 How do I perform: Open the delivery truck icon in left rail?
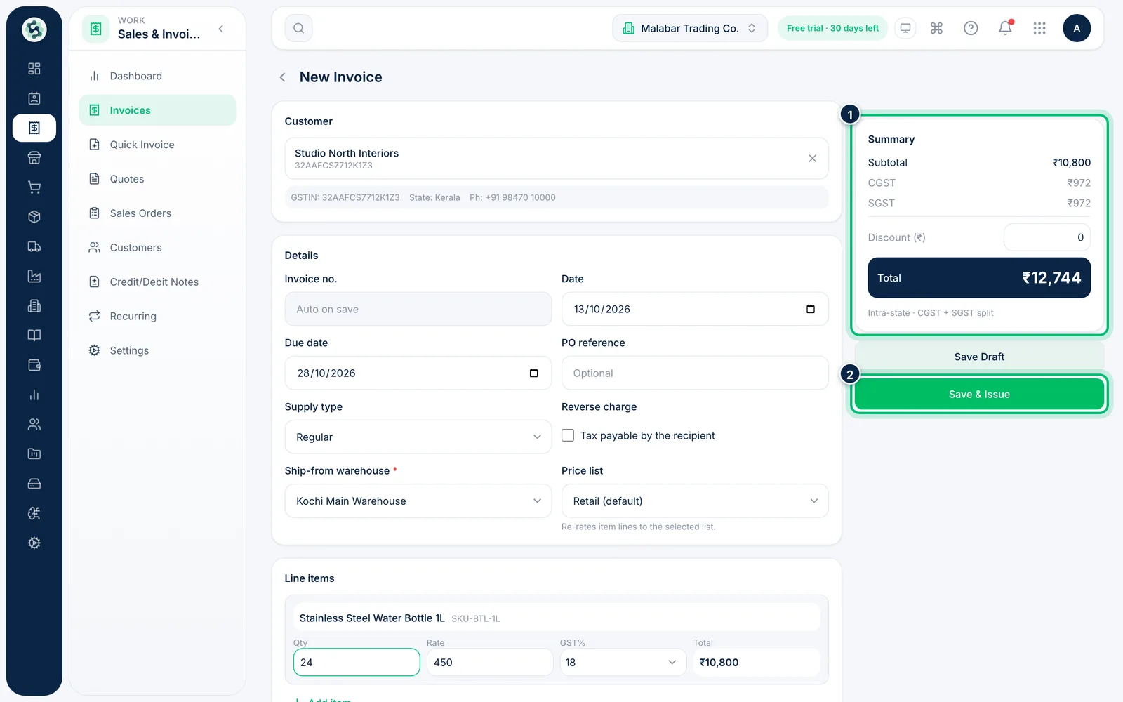[34, 246]
